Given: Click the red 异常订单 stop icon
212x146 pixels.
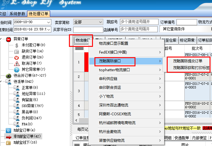Looking at the screenshot, I should click(x=9, y=40).
